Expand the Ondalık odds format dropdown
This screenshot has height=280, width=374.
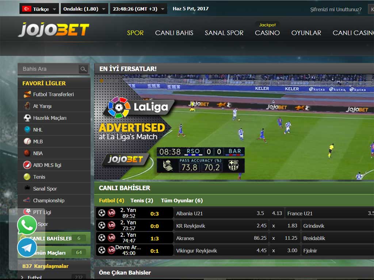[84, 9]
